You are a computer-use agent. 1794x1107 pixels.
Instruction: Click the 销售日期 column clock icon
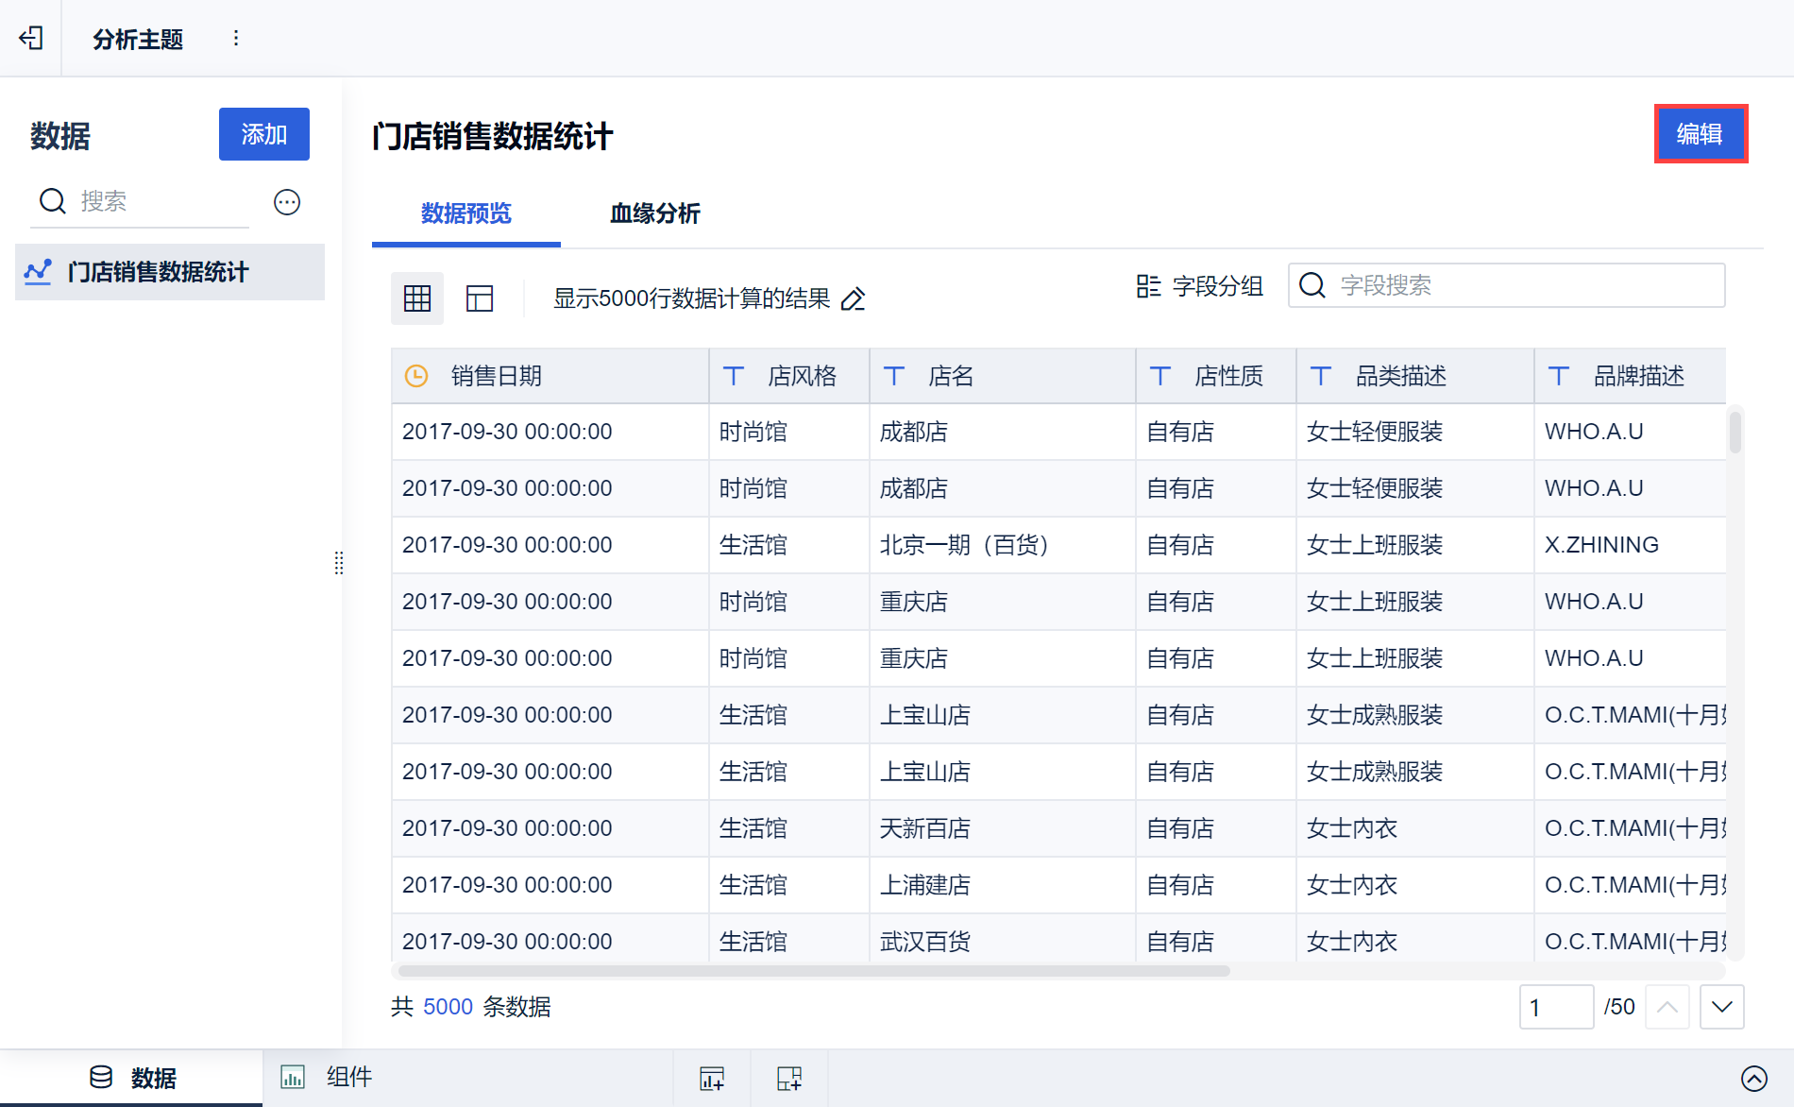(416, 376)
